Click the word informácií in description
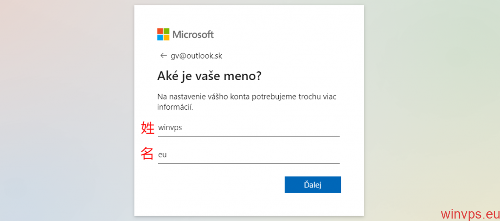Image resolution: width=500 pixels, height=221 pixels. [x=175, y=107]
